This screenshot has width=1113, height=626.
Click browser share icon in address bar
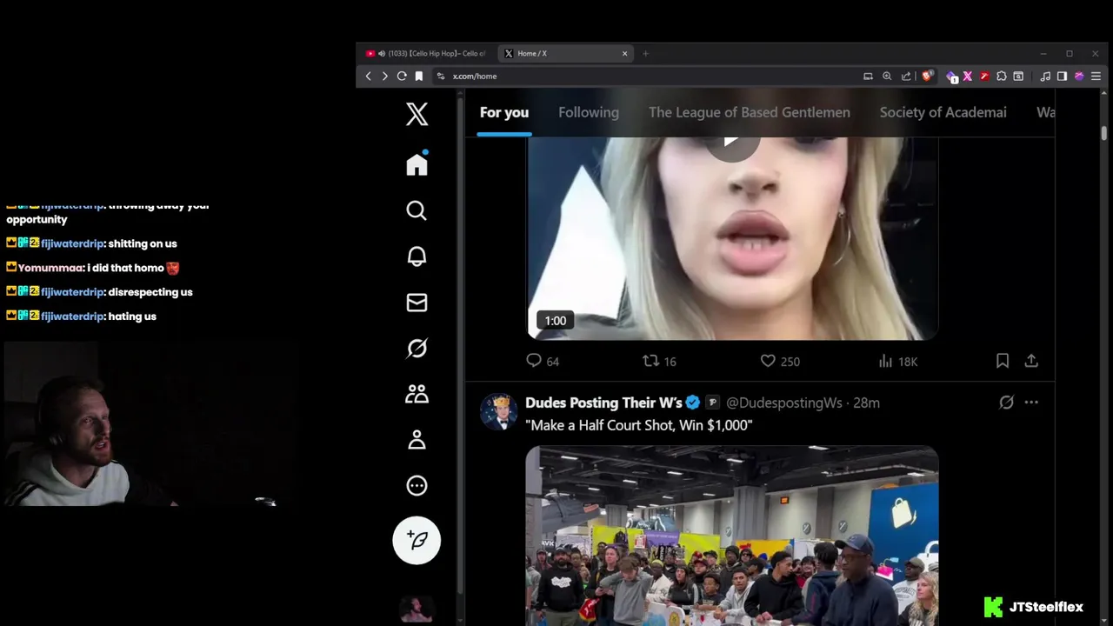[x=906, y=77]
